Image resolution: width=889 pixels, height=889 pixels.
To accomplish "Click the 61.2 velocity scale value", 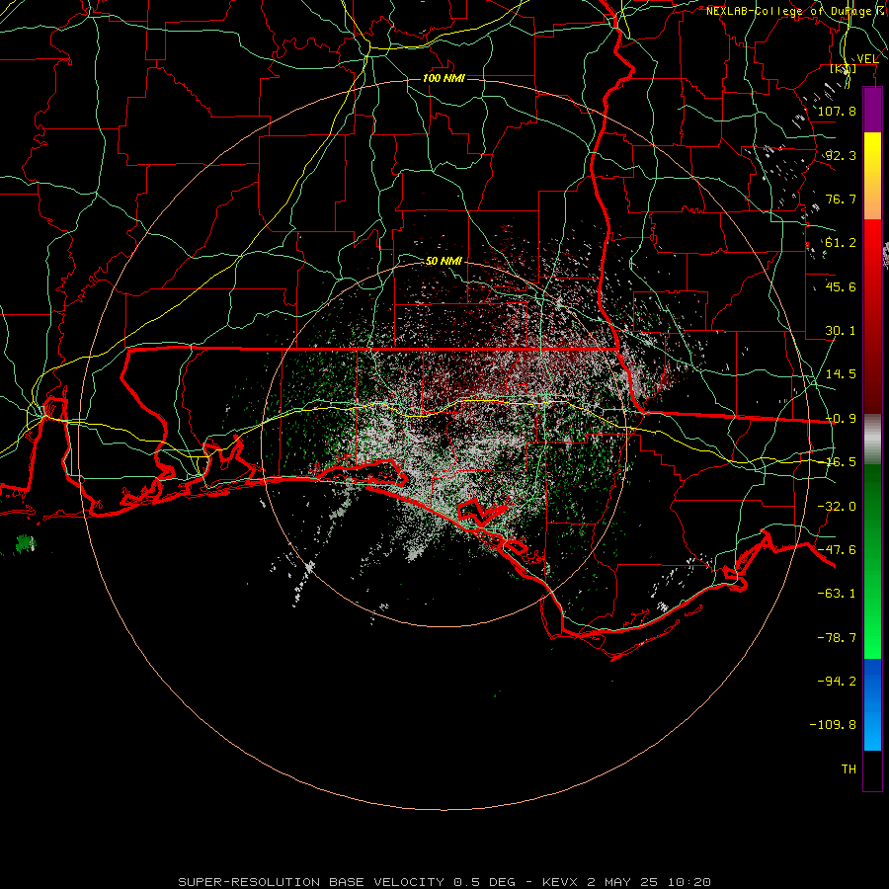I will coord(841,243).
